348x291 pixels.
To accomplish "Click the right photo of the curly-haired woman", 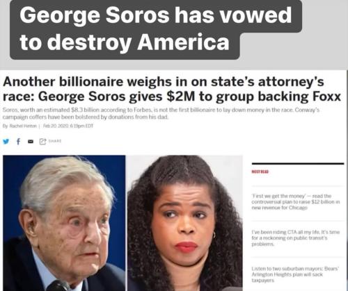I will click(185, 223).
